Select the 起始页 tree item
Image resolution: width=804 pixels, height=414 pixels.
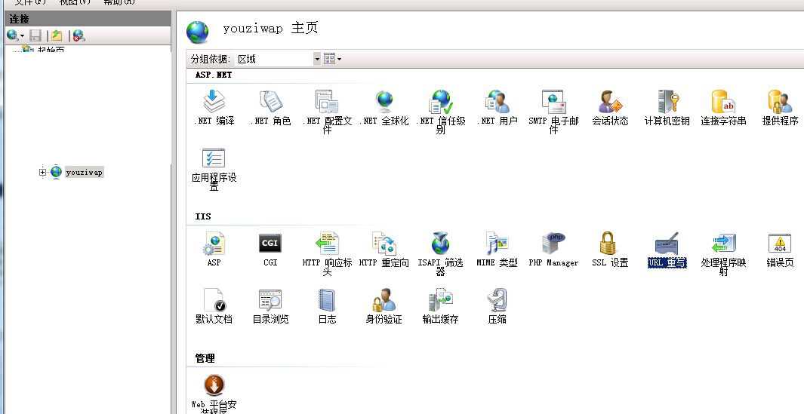[51, 51]
